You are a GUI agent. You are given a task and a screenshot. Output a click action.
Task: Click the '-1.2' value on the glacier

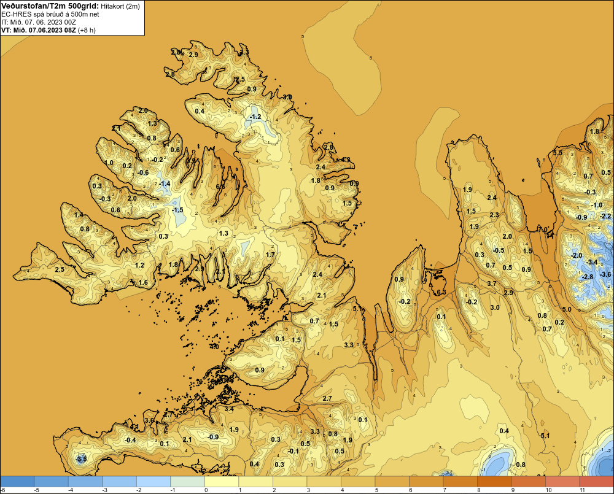click(255, 117)
